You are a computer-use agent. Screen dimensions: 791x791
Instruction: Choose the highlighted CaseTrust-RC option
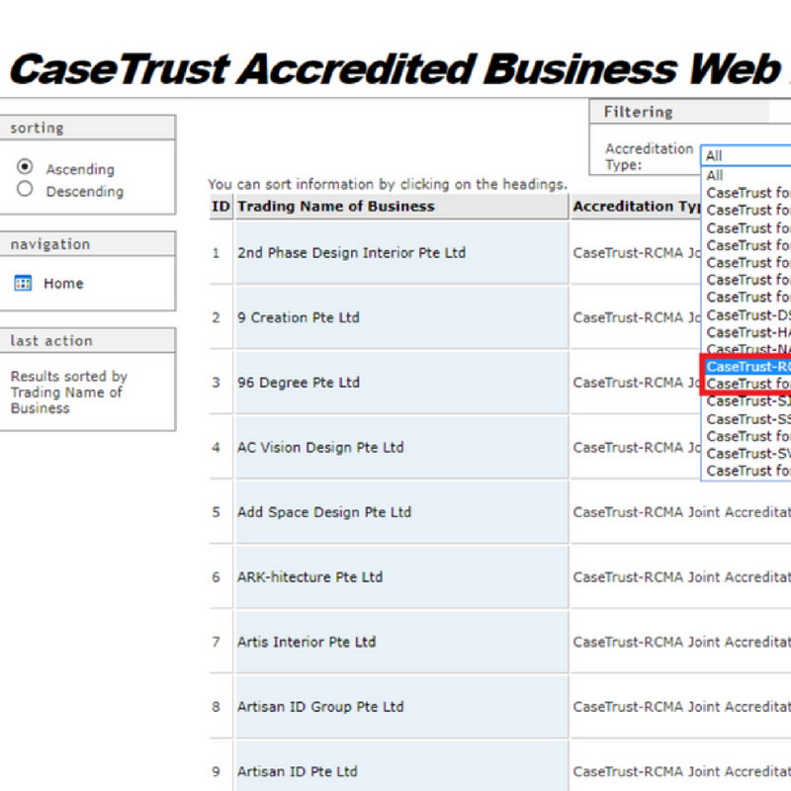(747, 367)
